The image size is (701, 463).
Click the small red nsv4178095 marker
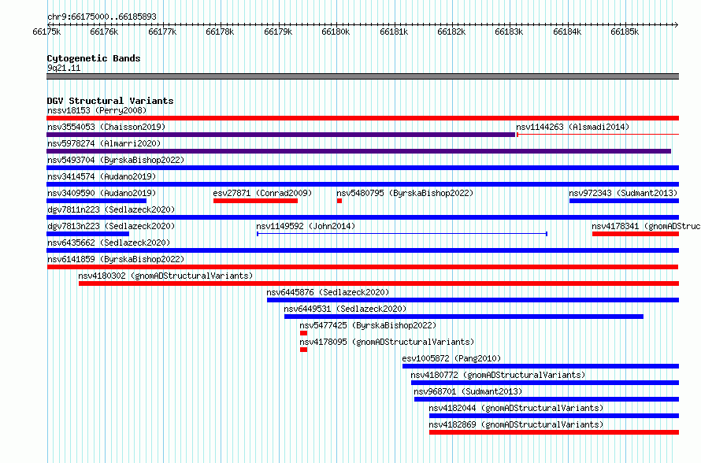pos(303,350)
